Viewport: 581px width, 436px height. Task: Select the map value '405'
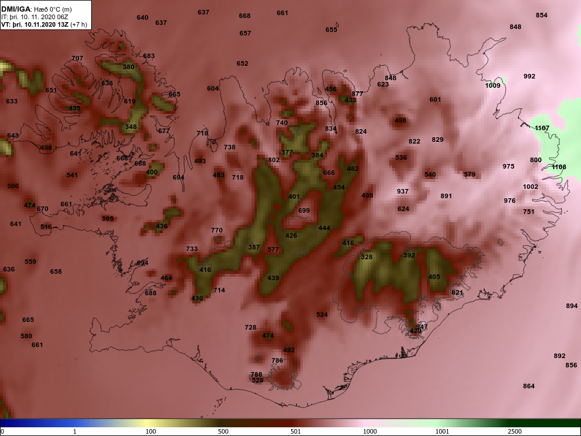tap(434, 277)
